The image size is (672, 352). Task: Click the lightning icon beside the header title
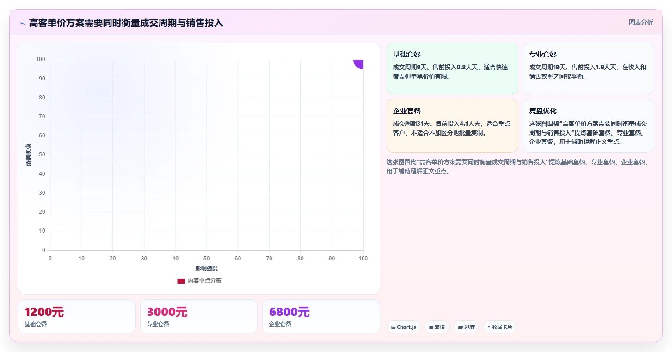click(22, 23)
